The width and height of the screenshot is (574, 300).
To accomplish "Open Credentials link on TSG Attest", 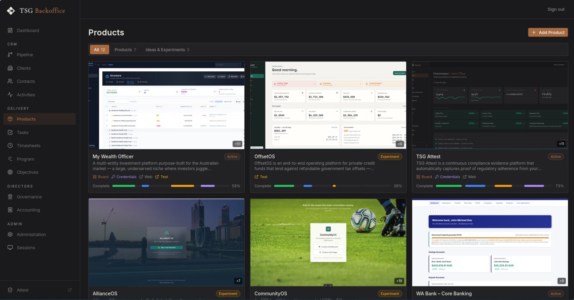I will tap(447, 177).
